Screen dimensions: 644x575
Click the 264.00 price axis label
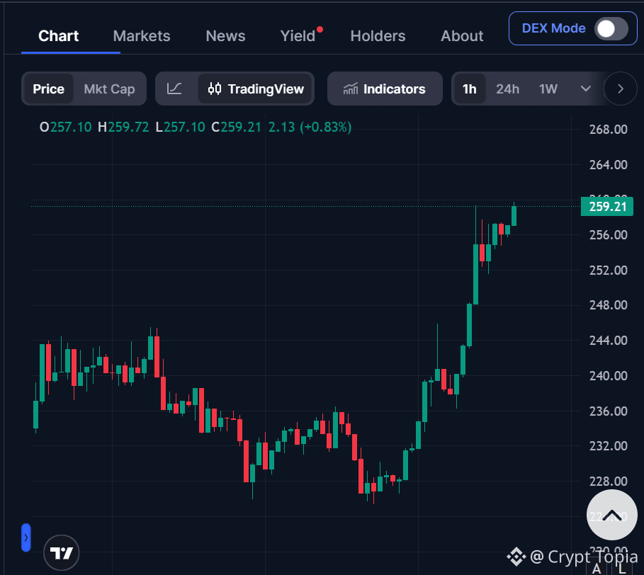(609, 165)
